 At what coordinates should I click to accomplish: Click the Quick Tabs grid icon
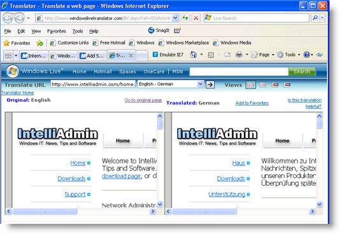click(8, 56)
